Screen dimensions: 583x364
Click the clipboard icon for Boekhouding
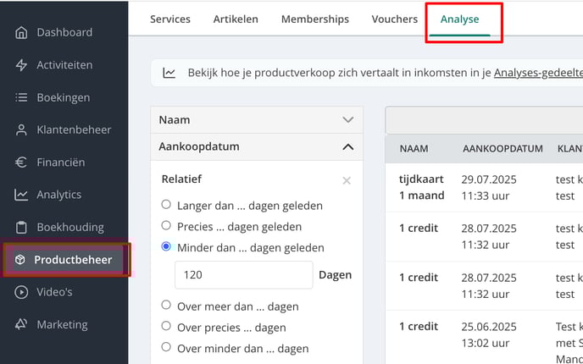[21, 227]
